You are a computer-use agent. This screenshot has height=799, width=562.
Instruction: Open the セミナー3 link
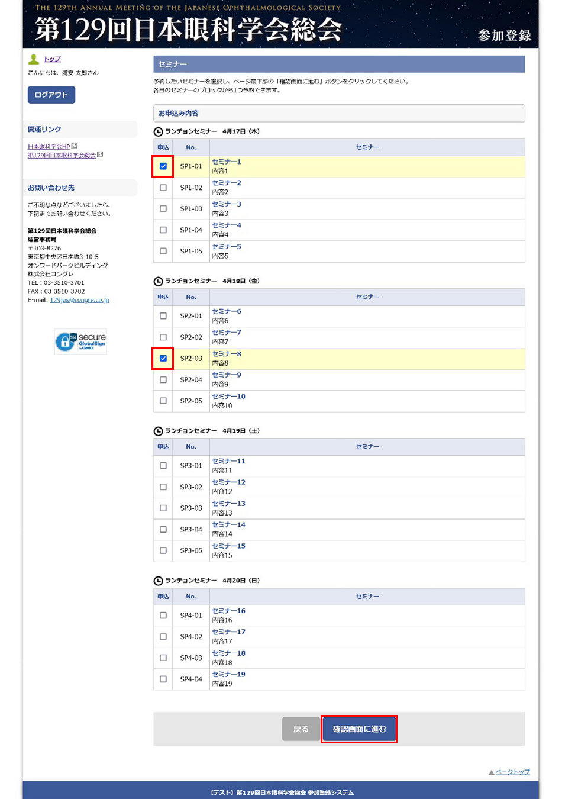[227, 204]
